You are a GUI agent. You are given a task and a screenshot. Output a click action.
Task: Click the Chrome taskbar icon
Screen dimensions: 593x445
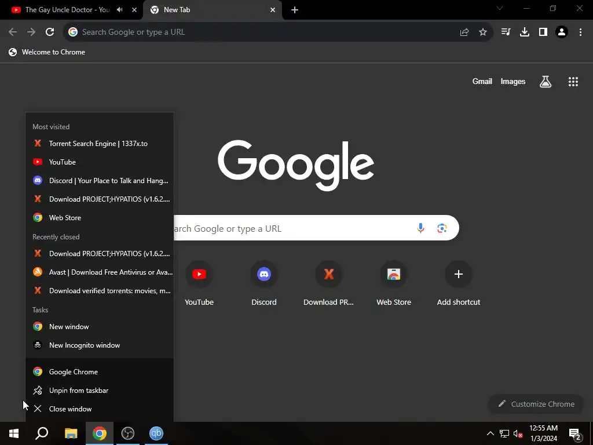pos(100,433)
